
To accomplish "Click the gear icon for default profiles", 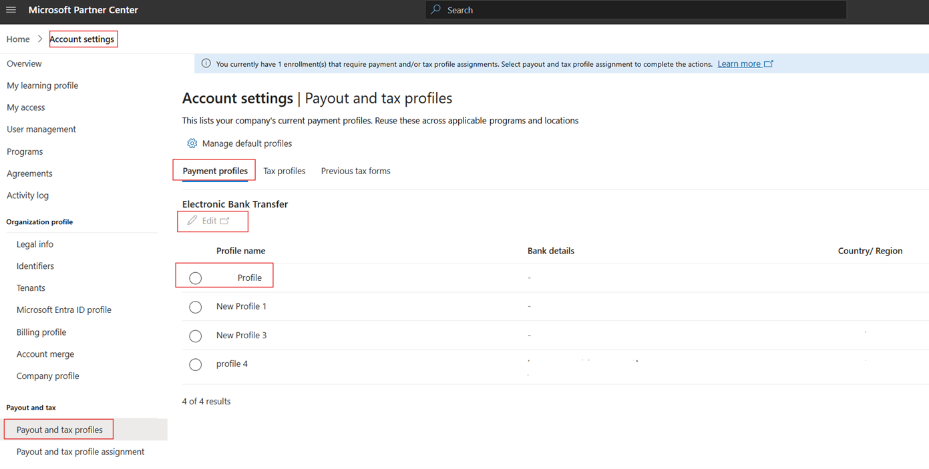I will (x=192, y=143).
